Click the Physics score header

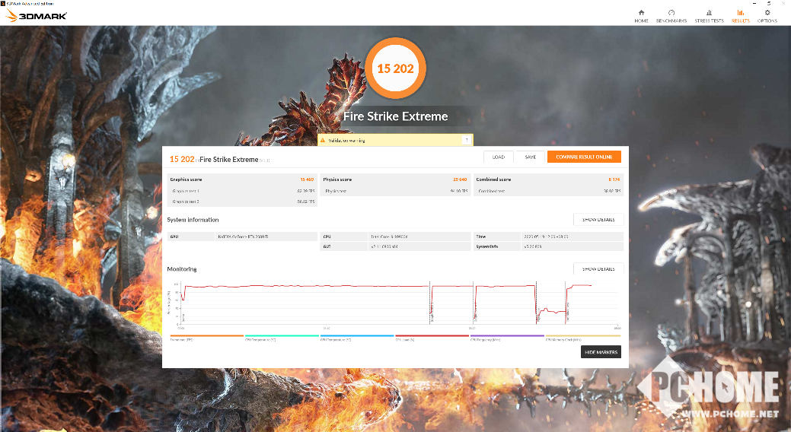point(337,179)
